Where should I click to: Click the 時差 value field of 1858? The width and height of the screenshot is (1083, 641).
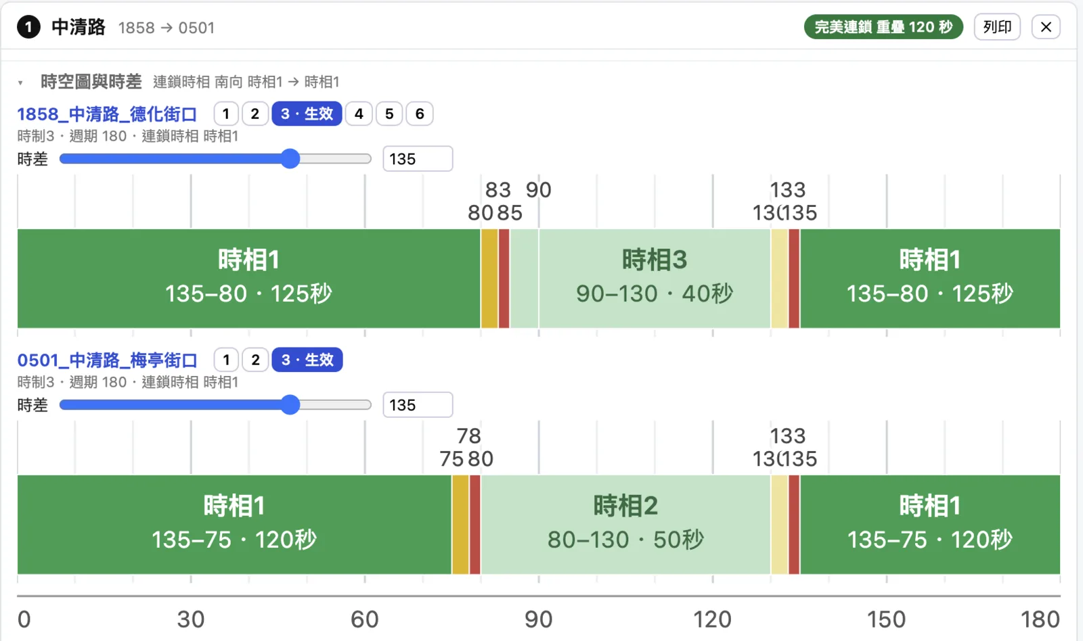coord(418,159)
